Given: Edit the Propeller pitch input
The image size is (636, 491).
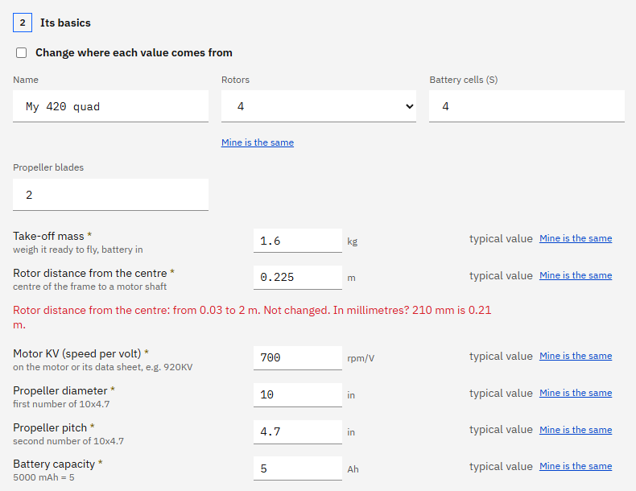Looking at the screenshot, I should click(298, 431).
